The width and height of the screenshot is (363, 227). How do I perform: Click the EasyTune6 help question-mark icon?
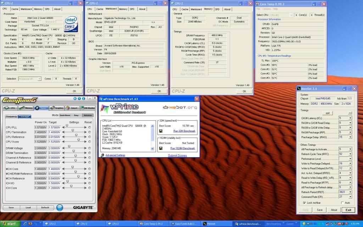(x=79, y=99)
